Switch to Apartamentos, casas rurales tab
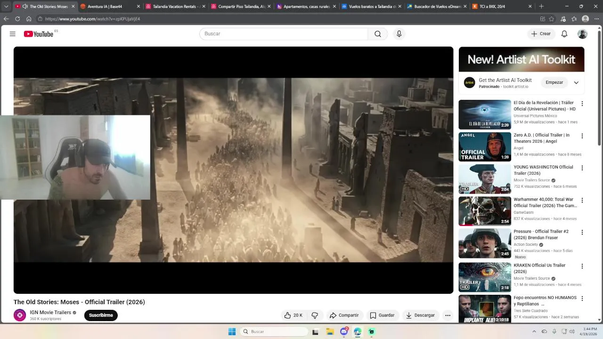Screen dimensions: 603x339 pos(307,7)
